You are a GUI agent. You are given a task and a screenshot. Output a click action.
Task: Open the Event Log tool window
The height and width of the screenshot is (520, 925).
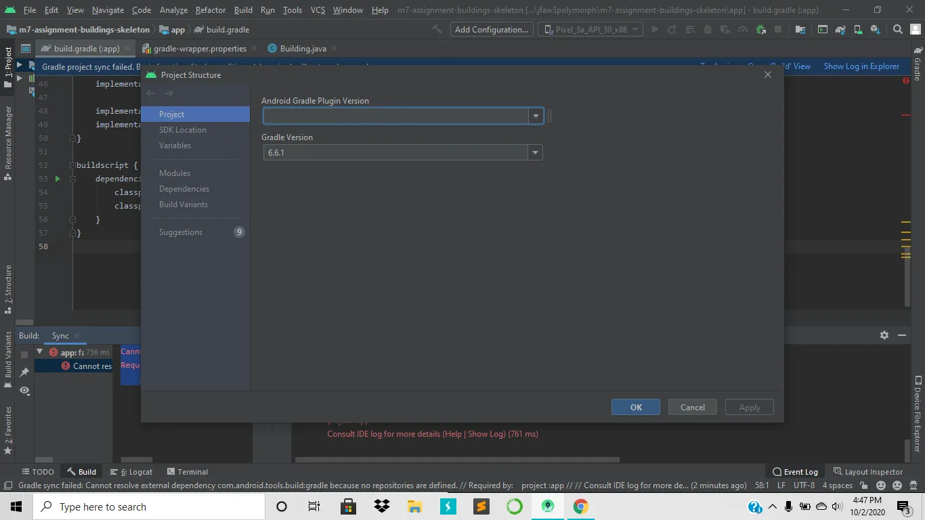point(795,472)
